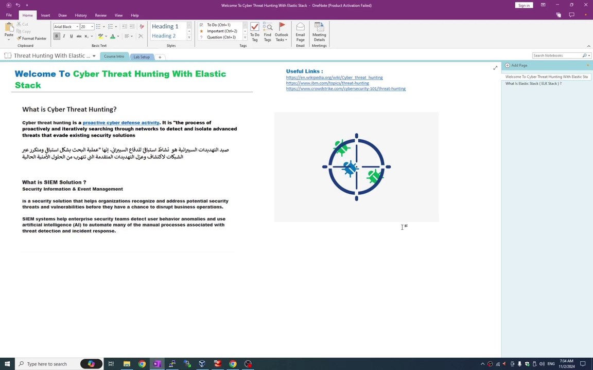Open the paragraph alignment dropdown

pos(129,36)
